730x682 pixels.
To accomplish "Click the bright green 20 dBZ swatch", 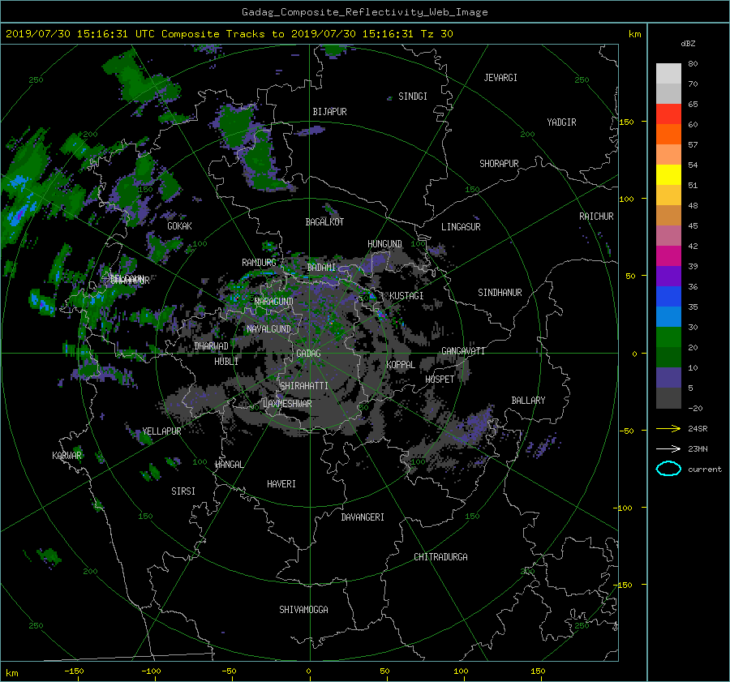I will pyautogui.click(x=668, y=337).
